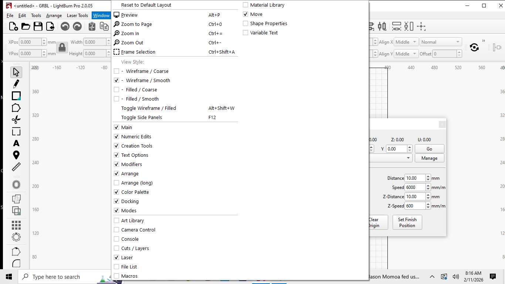Pick the Edit Text tool
Image resolution: width=505 pixels, height=284 pixels.
pyautogui.click(x=16, y=143)
